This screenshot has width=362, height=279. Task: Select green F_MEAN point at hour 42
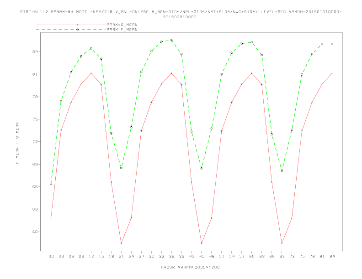pyautogui.click(x=192, y=132)
